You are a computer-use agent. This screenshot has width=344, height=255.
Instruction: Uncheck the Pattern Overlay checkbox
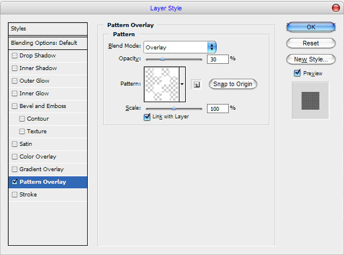click(x=14, y=182)
